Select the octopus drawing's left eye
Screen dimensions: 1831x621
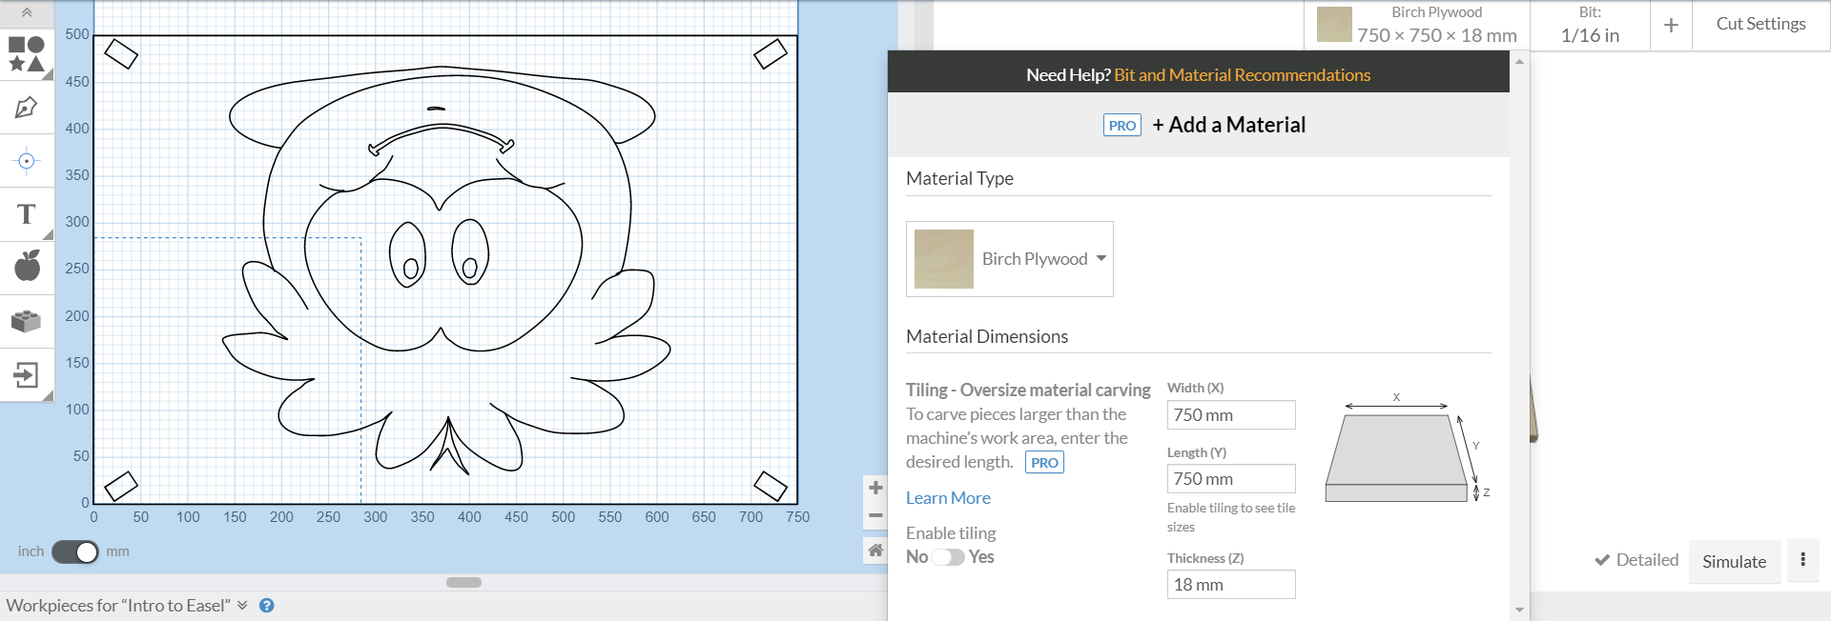point(408,254)
